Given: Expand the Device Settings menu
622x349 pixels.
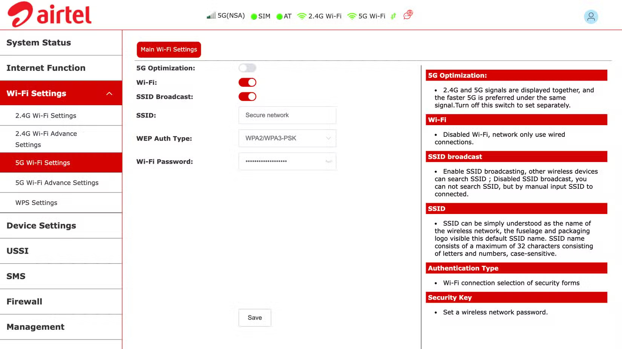Looking at the screenshot, I should [41, 225].
